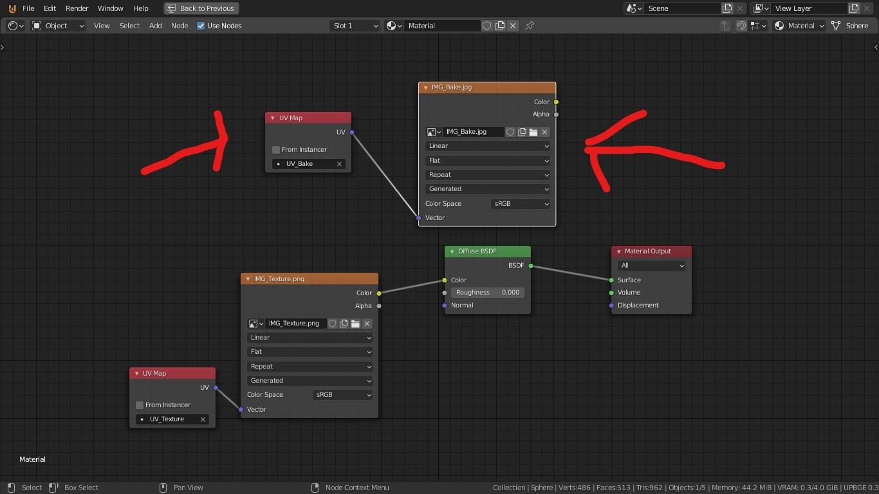Click the Sphere object mesh icon
This screenshot has height=494, width=879.
click(836, 26)
